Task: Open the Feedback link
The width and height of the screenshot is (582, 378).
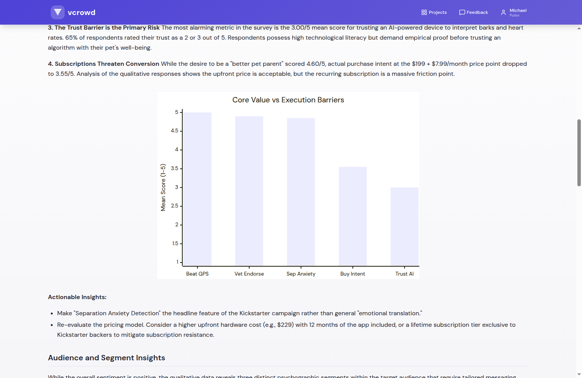Action: pos(473,12)
